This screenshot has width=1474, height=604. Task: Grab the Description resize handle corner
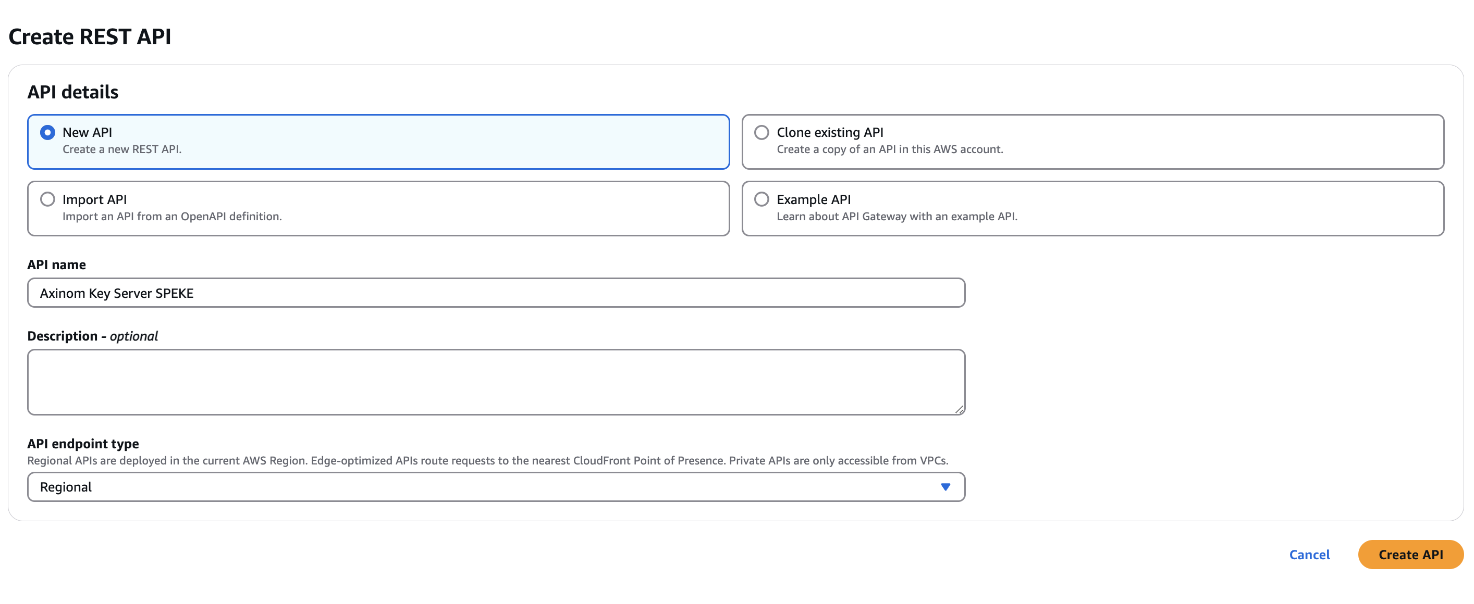point(960,409)
